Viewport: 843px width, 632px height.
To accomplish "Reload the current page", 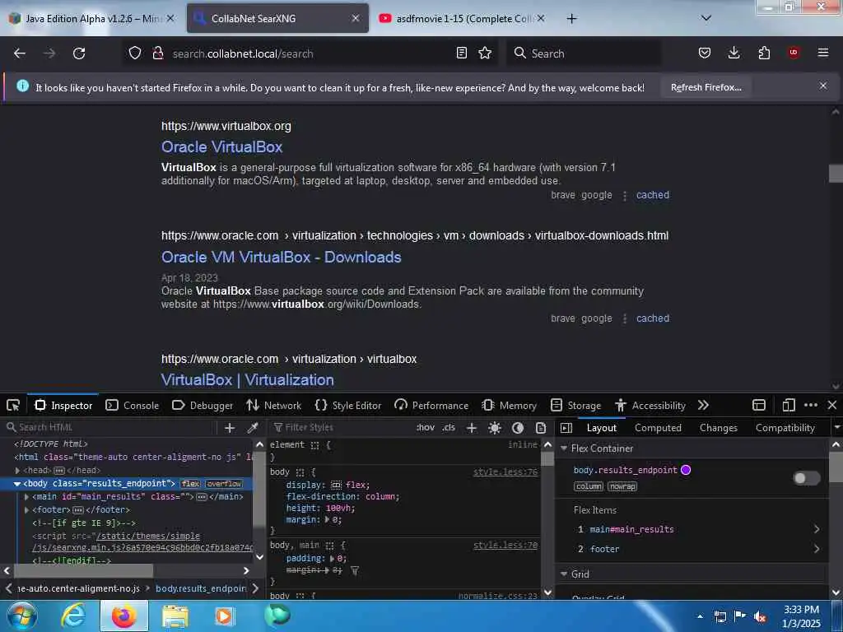I will coord(79,53).
